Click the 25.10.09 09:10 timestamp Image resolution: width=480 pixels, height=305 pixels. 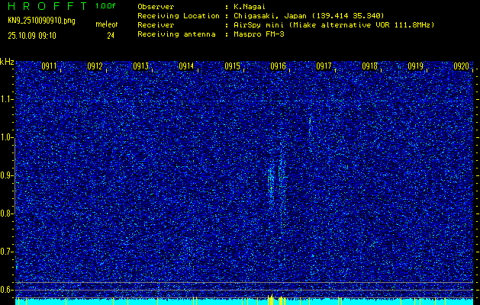point(31,35)
